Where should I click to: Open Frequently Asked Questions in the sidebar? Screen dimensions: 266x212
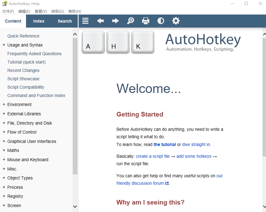[x=34, y=54]
